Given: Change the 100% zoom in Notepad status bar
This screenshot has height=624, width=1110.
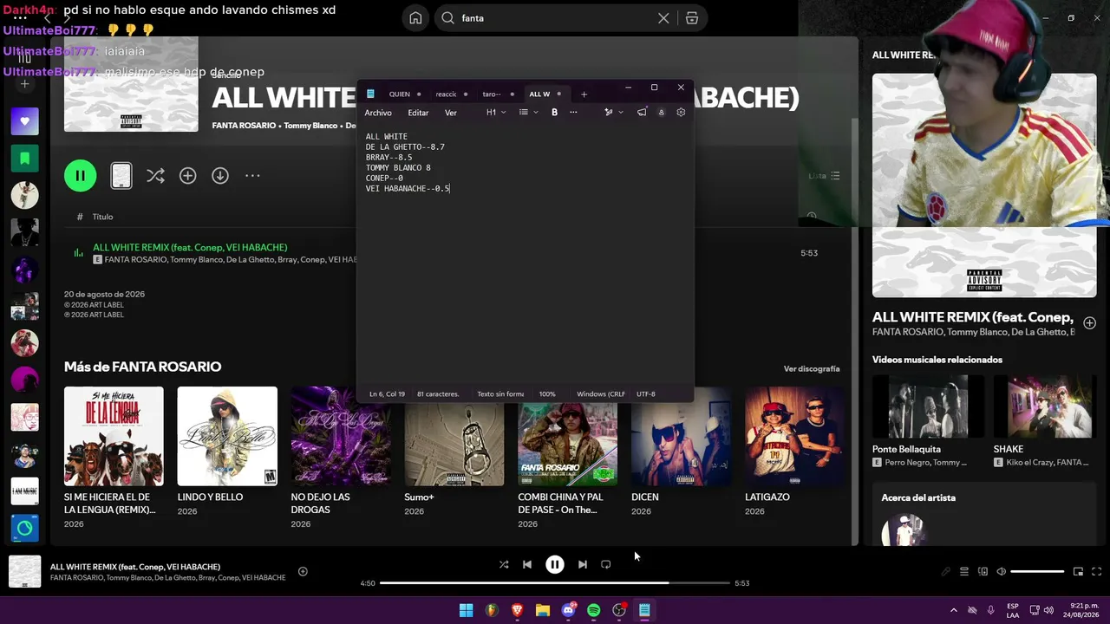Looking at the screenshot, I should point(547,393).
